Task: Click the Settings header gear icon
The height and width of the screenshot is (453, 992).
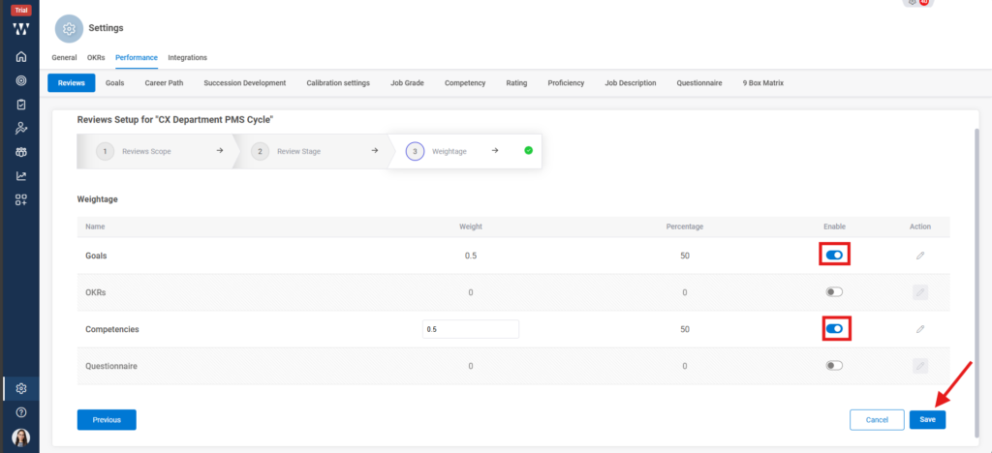Action: click(x=69, y=28)
